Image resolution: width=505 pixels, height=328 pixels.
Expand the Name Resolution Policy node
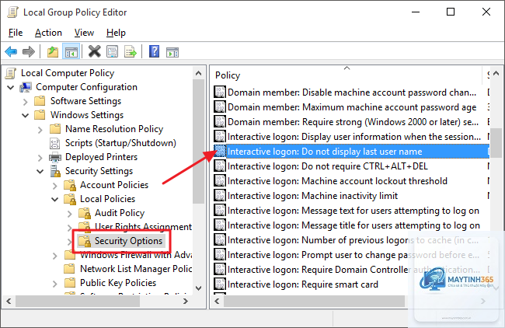click(x=40, y=130)
